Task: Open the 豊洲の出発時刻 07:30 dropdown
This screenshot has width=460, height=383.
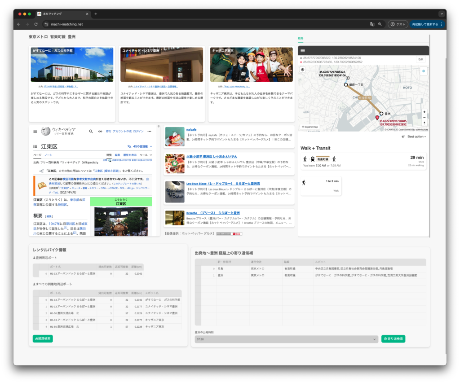Action: tap(286, 339)
